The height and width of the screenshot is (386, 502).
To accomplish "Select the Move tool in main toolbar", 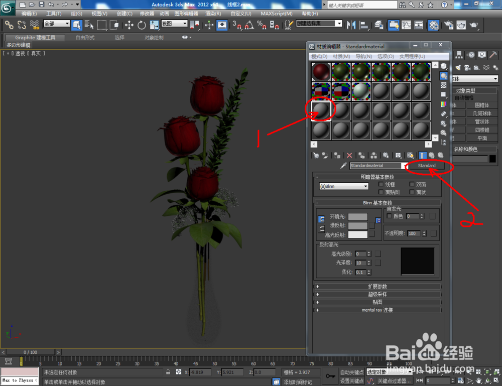I will 129,25.
